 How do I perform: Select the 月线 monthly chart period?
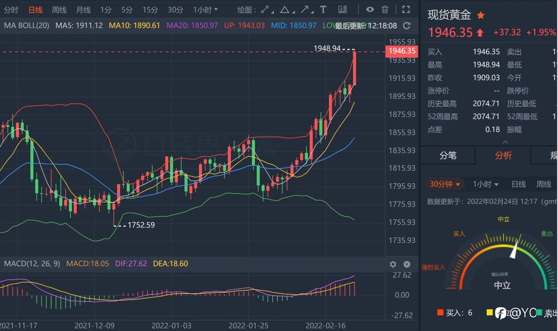(83, 10)
